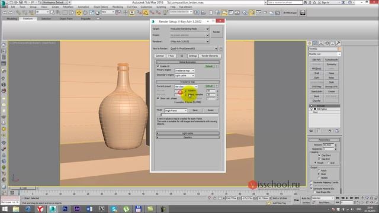The width and height of the screenshot is (379, 213).
Task: Open the Modify command panel tab
Action: (x=316, y=43)
